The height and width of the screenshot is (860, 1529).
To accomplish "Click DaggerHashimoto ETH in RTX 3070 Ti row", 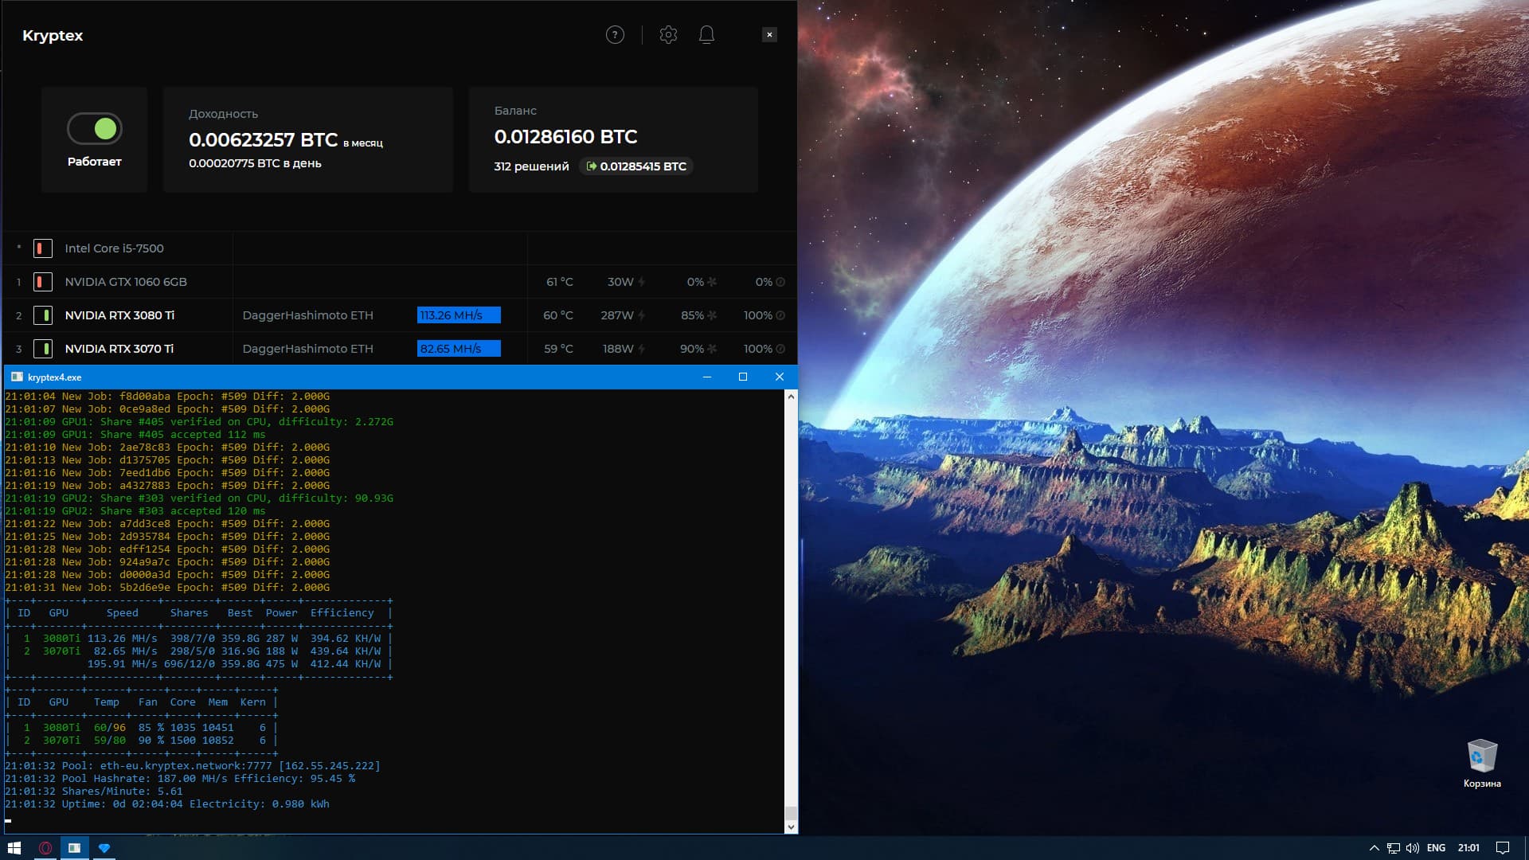I will click(x=307, y=349).
